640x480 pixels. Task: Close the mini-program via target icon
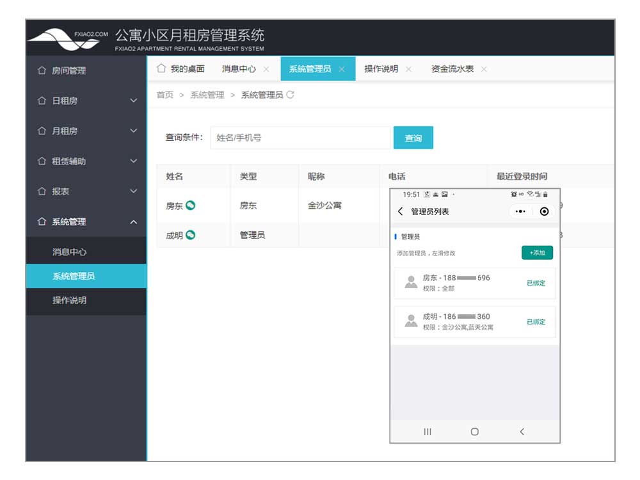point(544,211)
